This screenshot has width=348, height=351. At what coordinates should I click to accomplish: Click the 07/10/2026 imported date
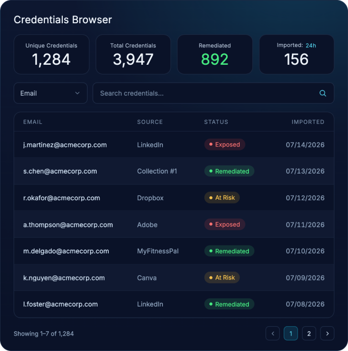pyautogui.click(x=305, y=251)
